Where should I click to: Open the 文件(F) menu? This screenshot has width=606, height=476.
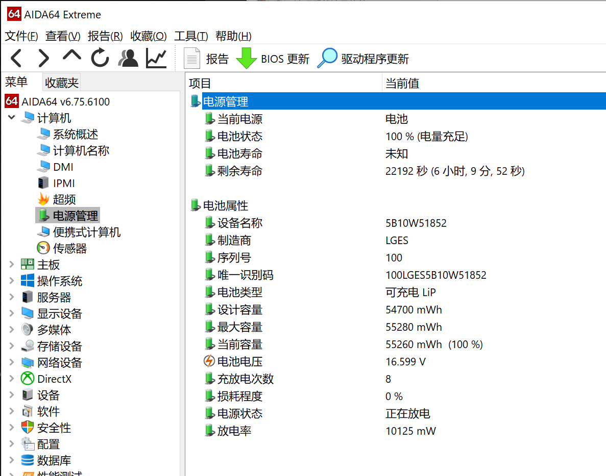point(21,36)
